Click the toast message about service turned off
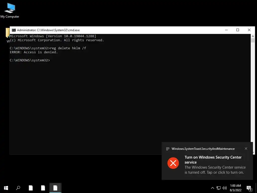This screenshot has height=193, width=257. click(x=215, y=170)
